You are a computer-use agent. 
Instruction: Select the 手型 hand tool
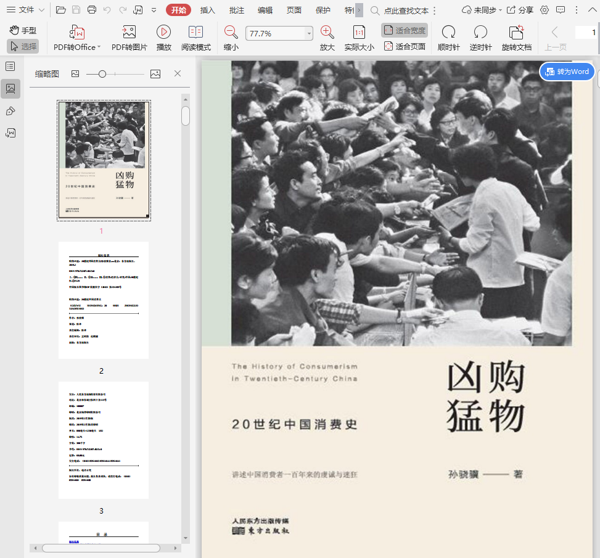point(23,30)
